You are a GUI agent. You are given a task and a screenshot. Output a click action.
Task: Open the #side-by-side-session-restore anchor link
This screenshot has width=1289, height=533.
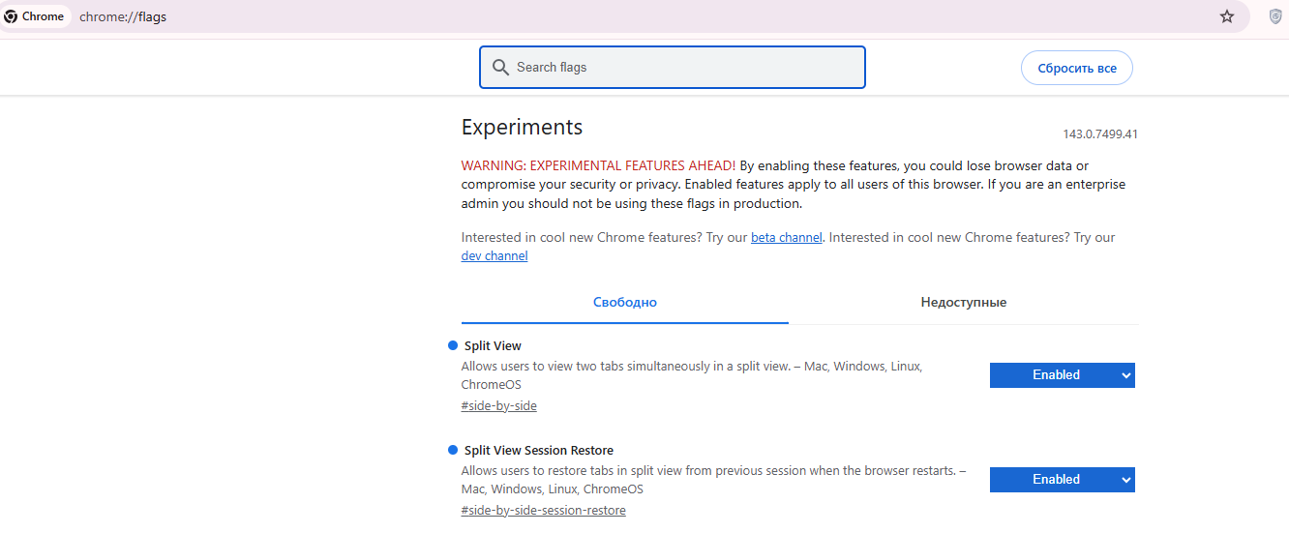tap(543, 511)
